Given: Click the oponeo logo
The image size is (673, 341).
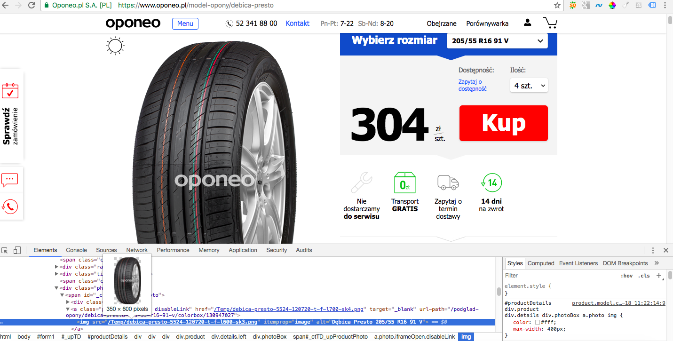Looking at the screenshot, I should [x=133, y=23].
